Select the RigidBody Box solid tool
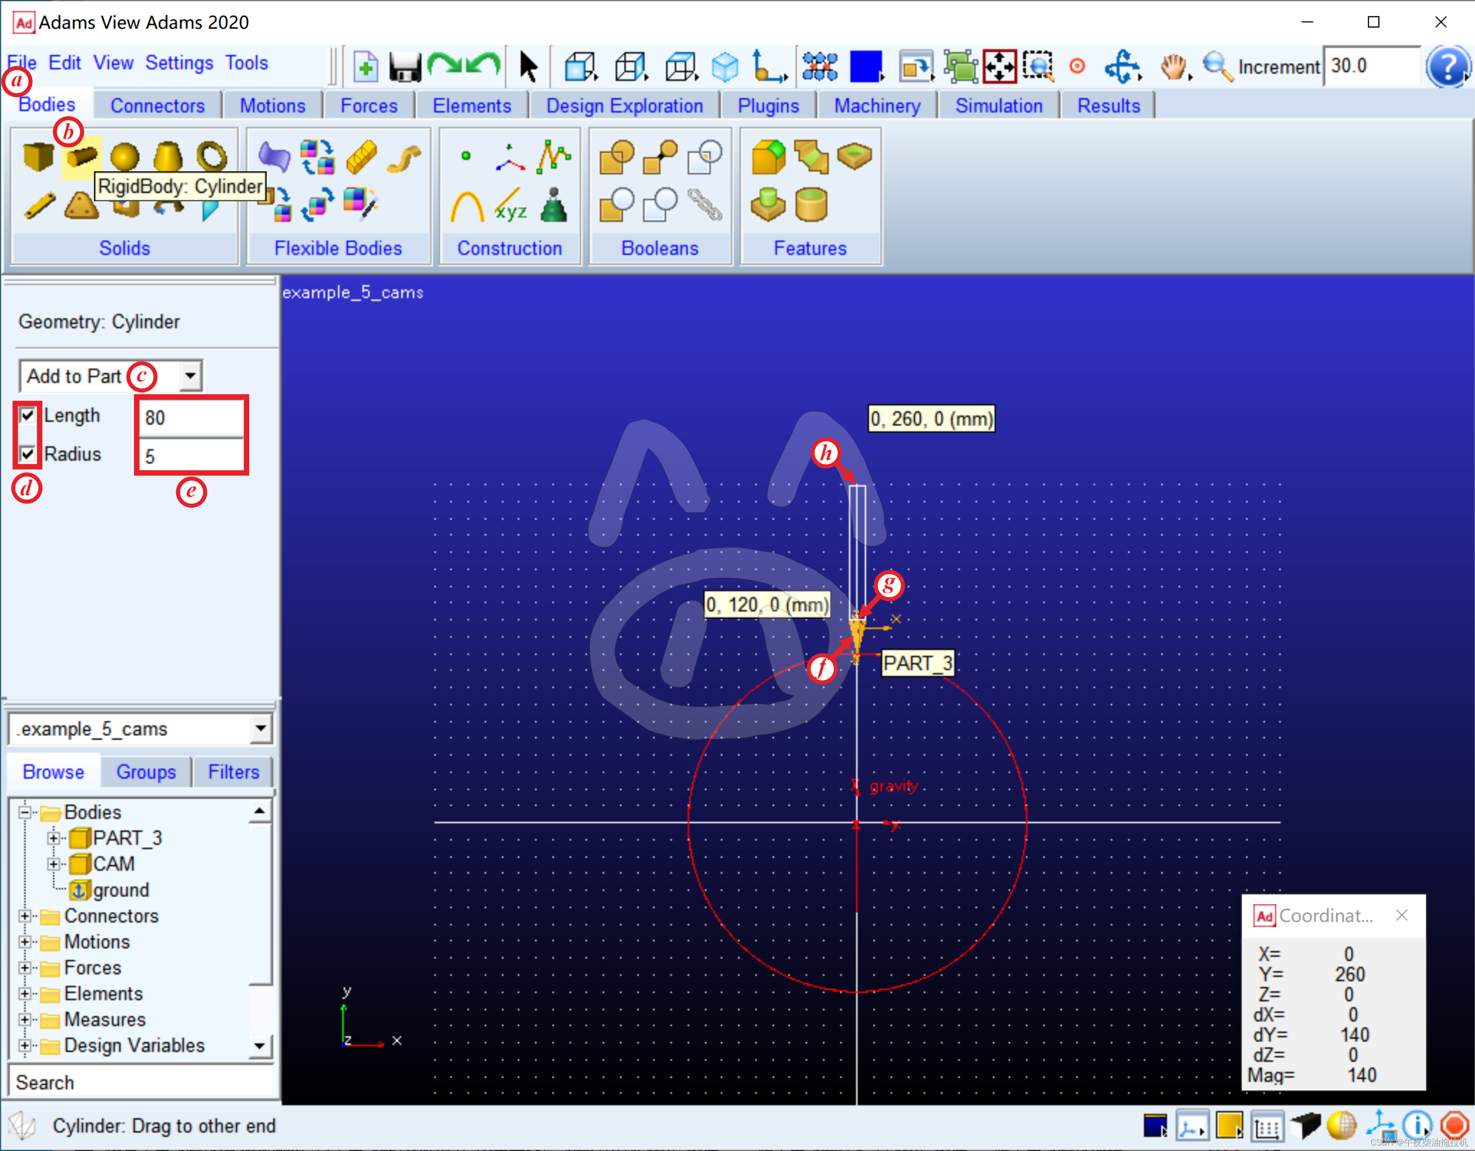The height and width of the screenshot is (1151, 1475). coord(38,157)
